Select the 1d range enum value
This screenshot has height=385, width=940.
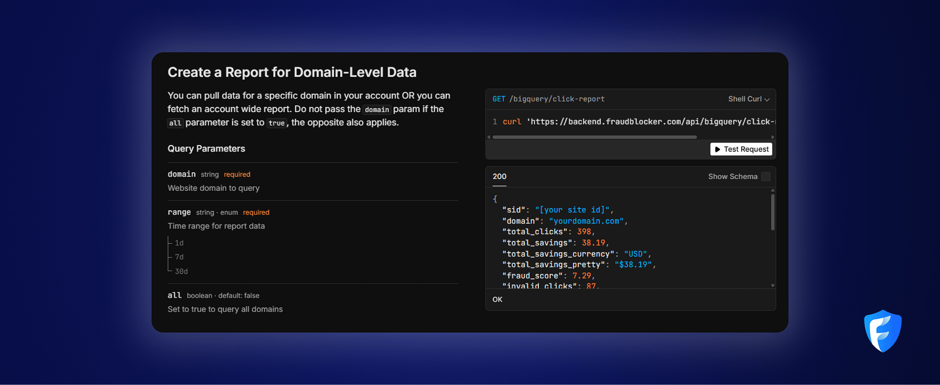point(179,243)
